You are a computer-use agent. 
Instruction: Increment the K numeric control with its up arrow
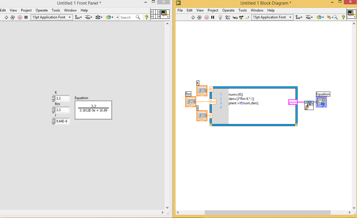pyautogui.click(x=53, y=97)
